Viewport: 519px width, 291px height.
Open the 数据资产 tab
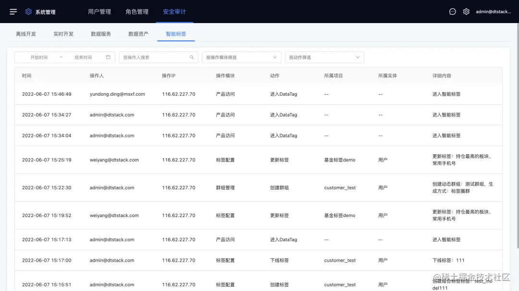click(138, 34)
